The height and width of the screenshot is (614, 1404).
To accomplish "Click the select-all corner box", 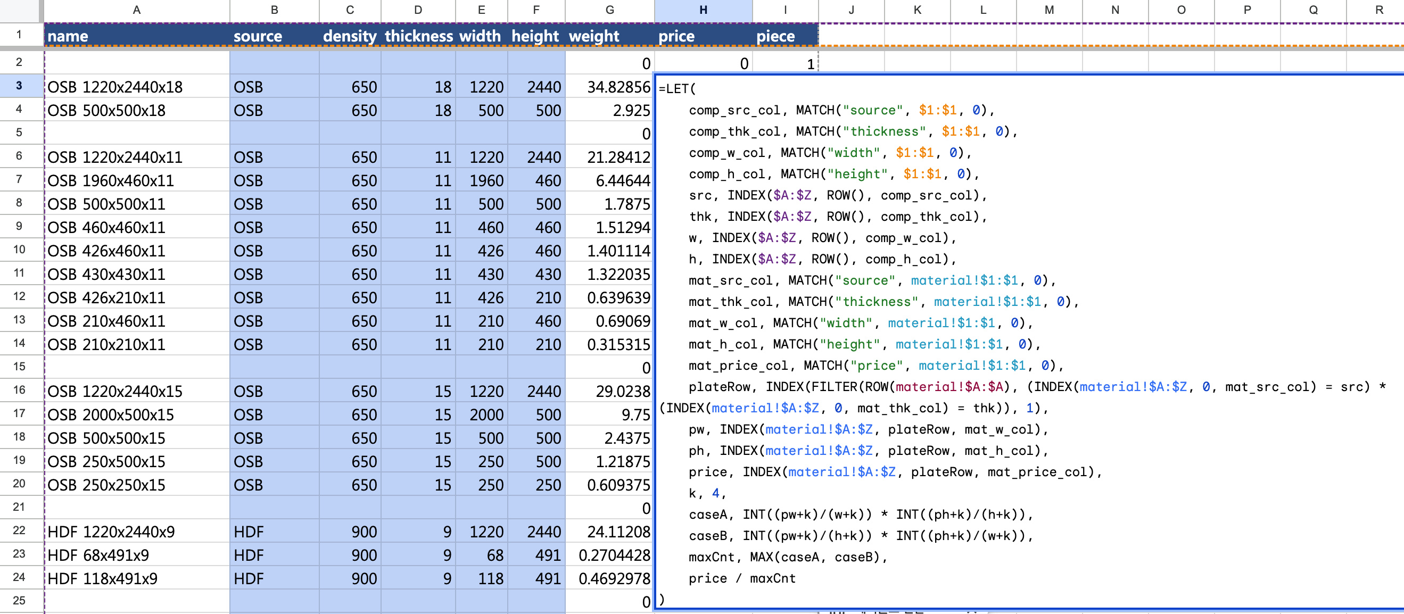I will click(21, 10).
